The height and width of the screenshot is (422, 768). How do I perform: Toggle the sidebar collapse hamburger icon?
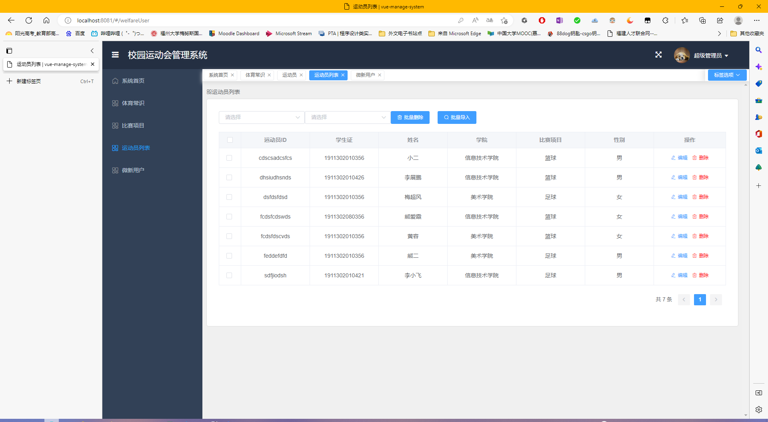(x=115, y=55)
